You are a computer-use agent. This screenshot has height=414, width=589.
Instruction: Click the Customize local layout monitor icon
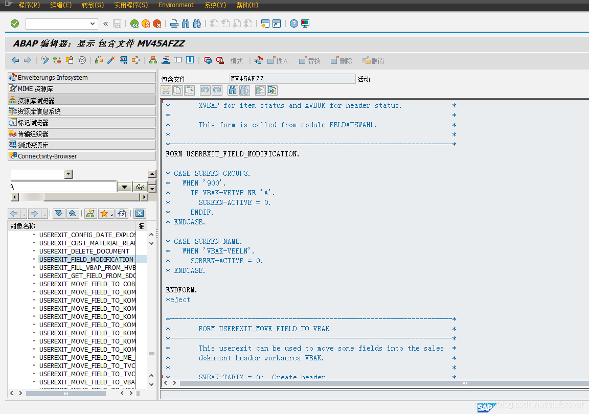point(305,24)
